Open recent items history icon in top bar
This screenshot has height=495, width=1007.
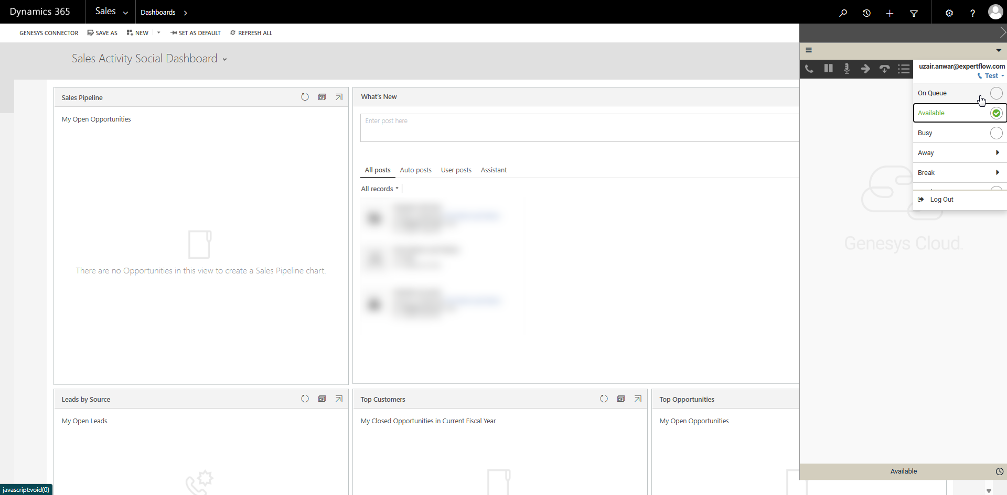866,13
